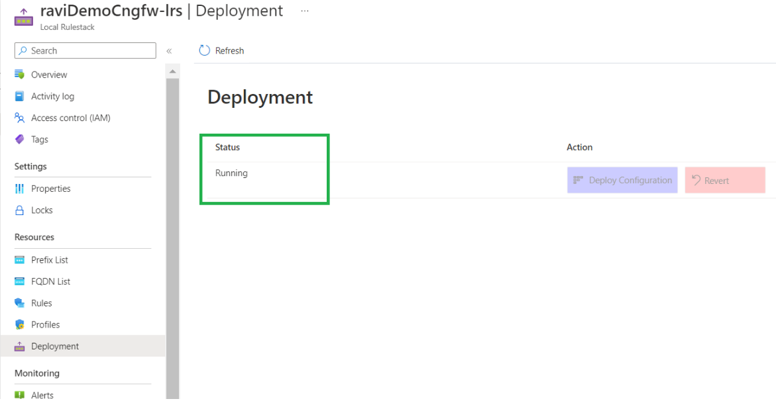This screenshot has height=401, width=776.
Task: Select Deployment in the sidebar menu
Action: [x=54, y=346]
